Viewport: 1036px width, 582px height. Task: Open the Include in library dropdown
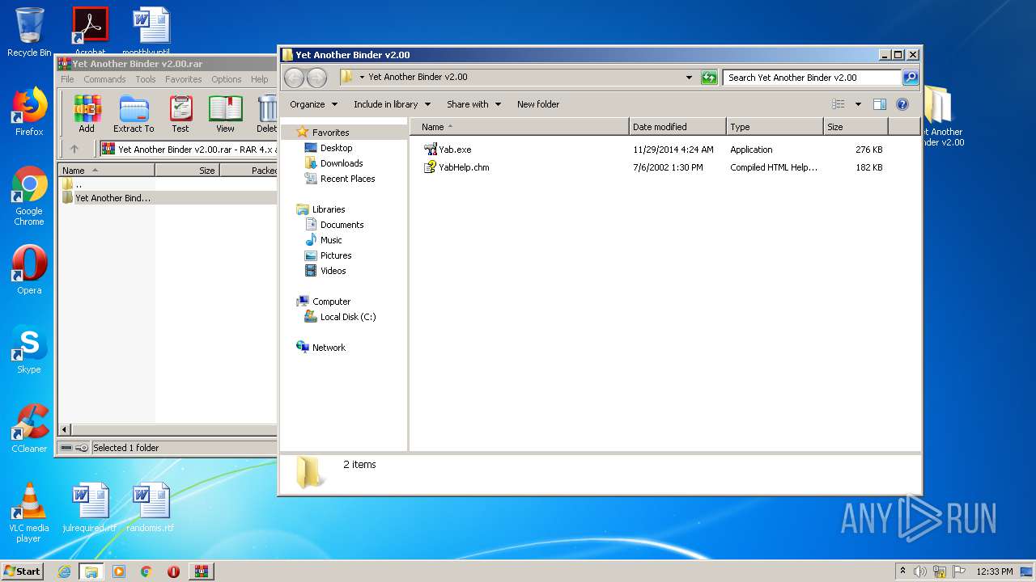pyautogui.click(x=392, y=104)
